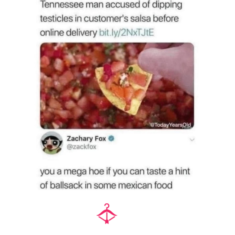Click the tortilla chip in the photo
235x235 pixels.
pyautogui.click(x=124, y=89)
